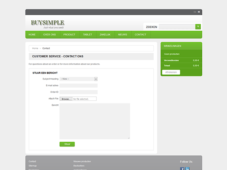The image size is (227, 170).
Task: Switch language to Nl
Action: [199, 12]
